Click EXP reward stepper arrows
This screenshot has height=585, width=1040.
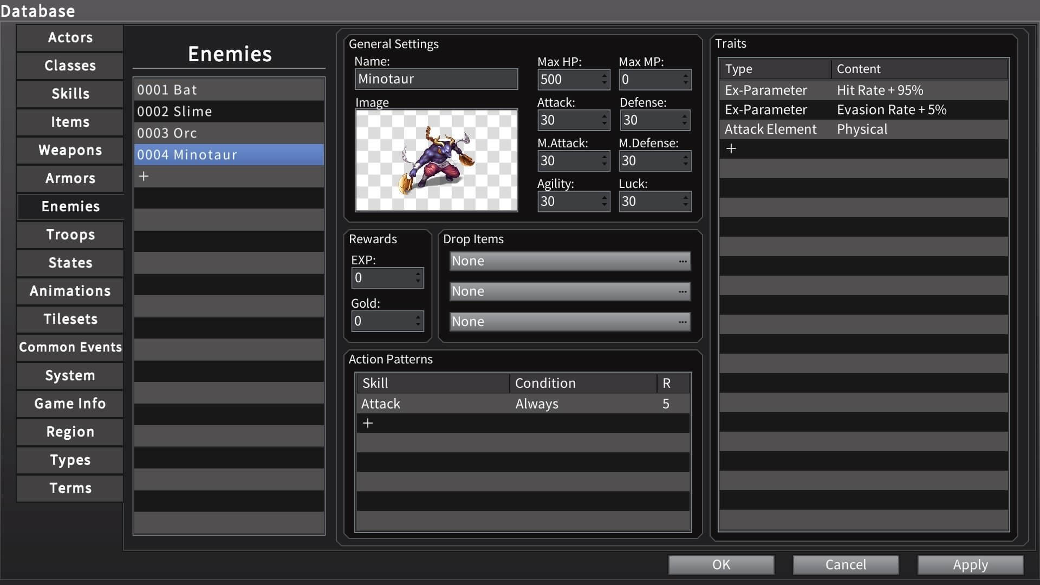click(418, 278)
